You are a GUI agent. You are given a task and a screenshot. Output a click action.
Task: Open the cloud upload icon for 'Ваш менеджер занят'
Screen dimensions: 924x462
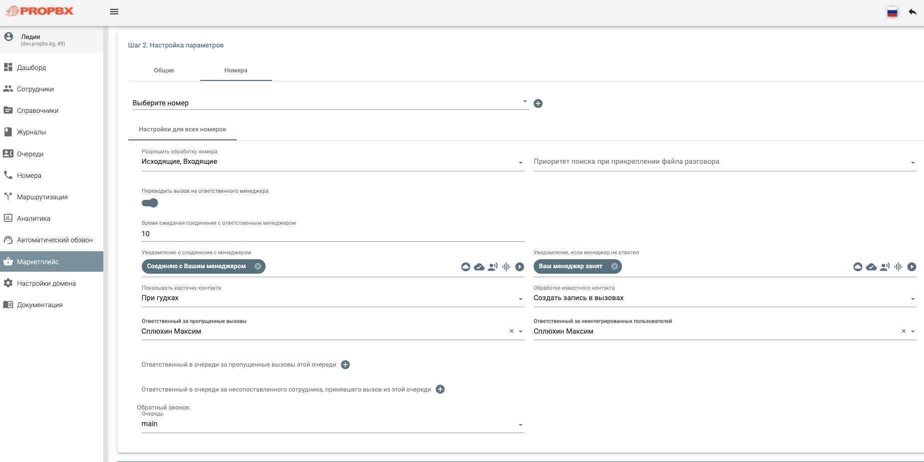[x=858, y=267]
